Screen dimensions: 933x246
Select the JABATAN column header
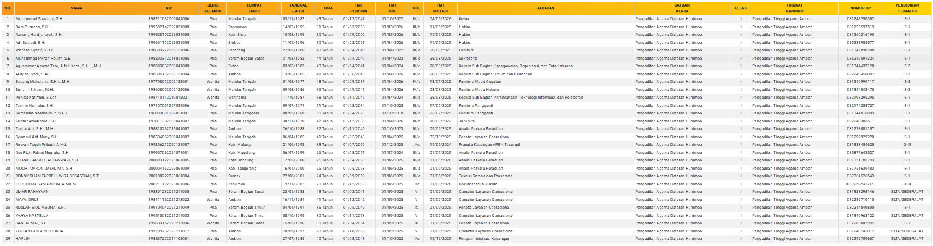[545, 8]
